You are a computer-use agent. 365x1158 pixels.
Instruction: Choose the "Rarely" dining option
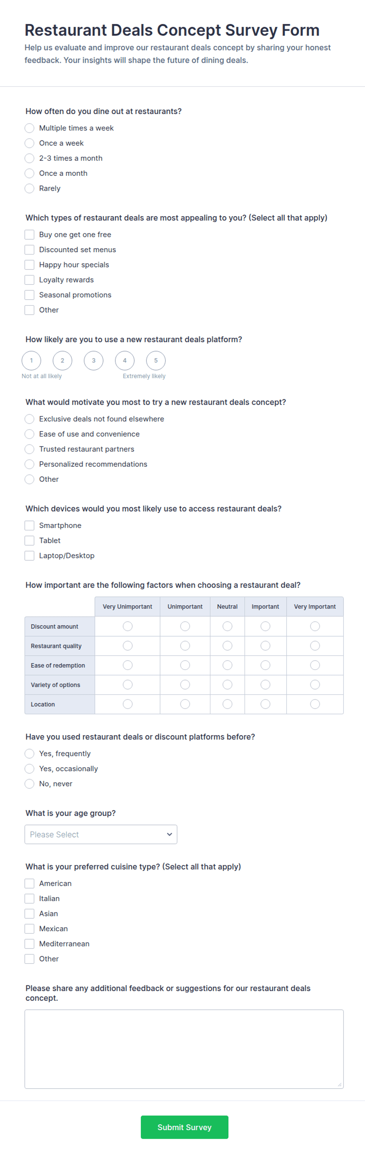29,188
